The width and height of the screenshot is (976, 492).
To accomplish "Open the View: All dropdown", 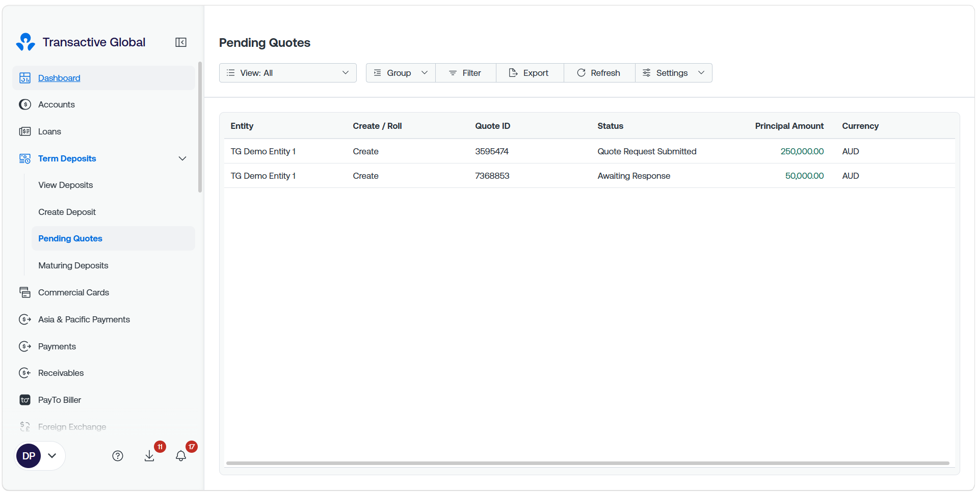I will click(288, 73).
